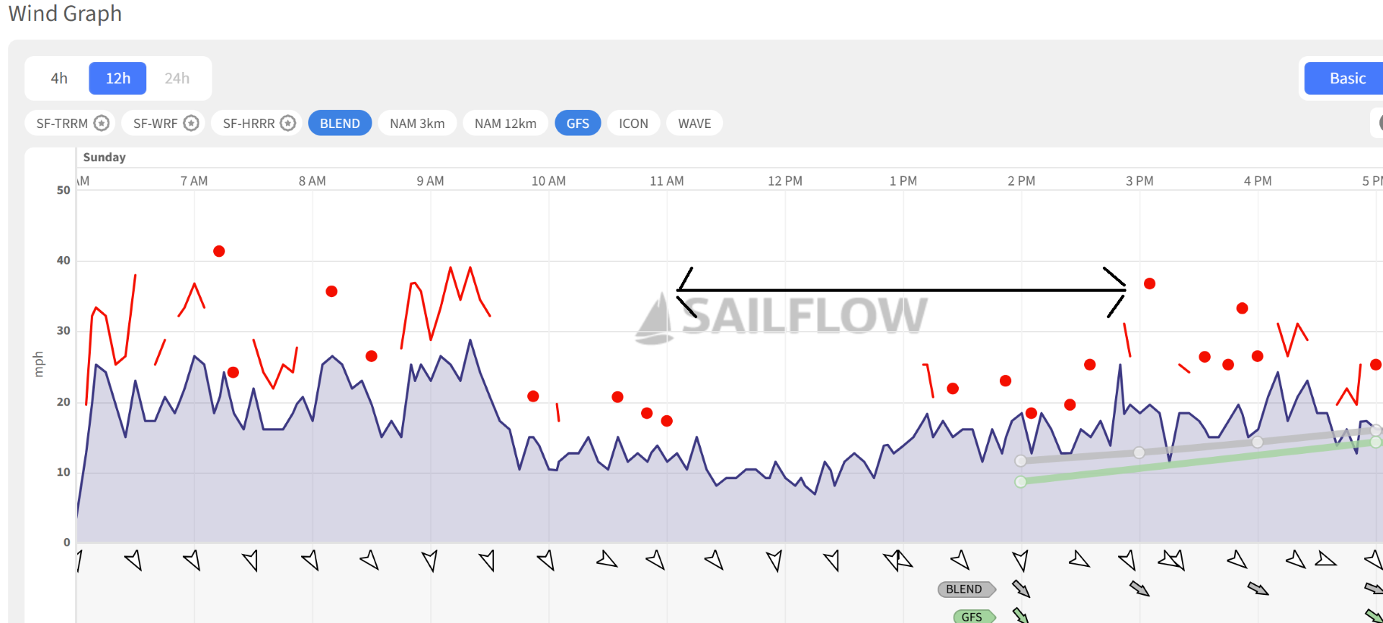Click the BLEND row label tag below graph
1383x623 pixels.
(x=964, y=589)
